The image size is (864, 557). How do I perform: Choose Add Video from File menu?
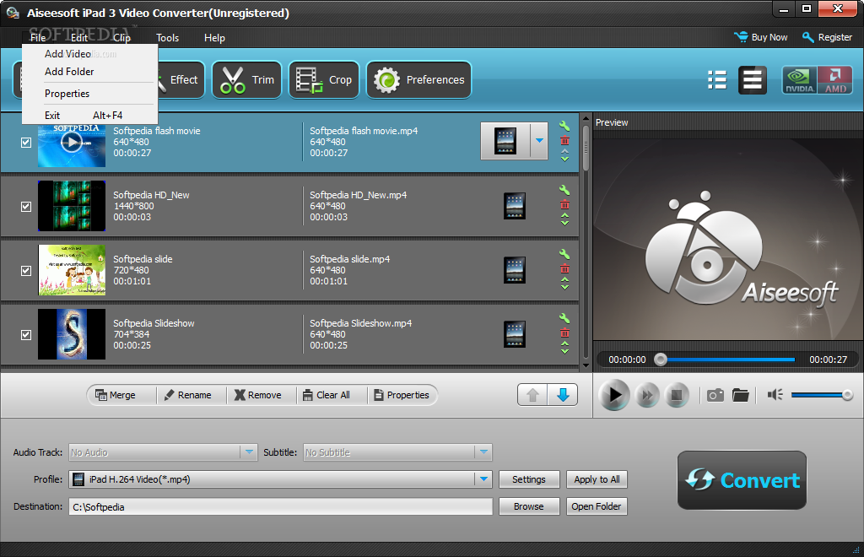pyautogui.click(x=89, y=54)
